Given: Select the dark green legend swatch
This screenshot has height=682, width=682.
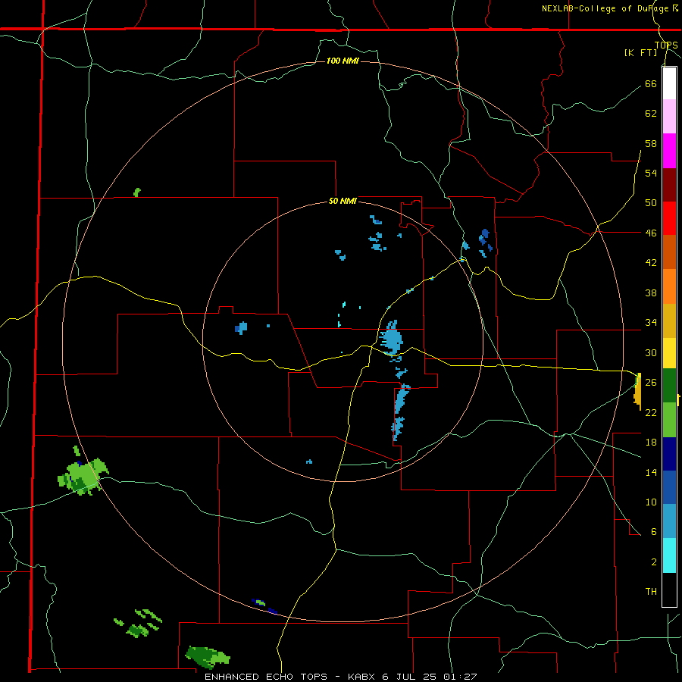Looking at the screenshot, I should (x=669, y=386).
